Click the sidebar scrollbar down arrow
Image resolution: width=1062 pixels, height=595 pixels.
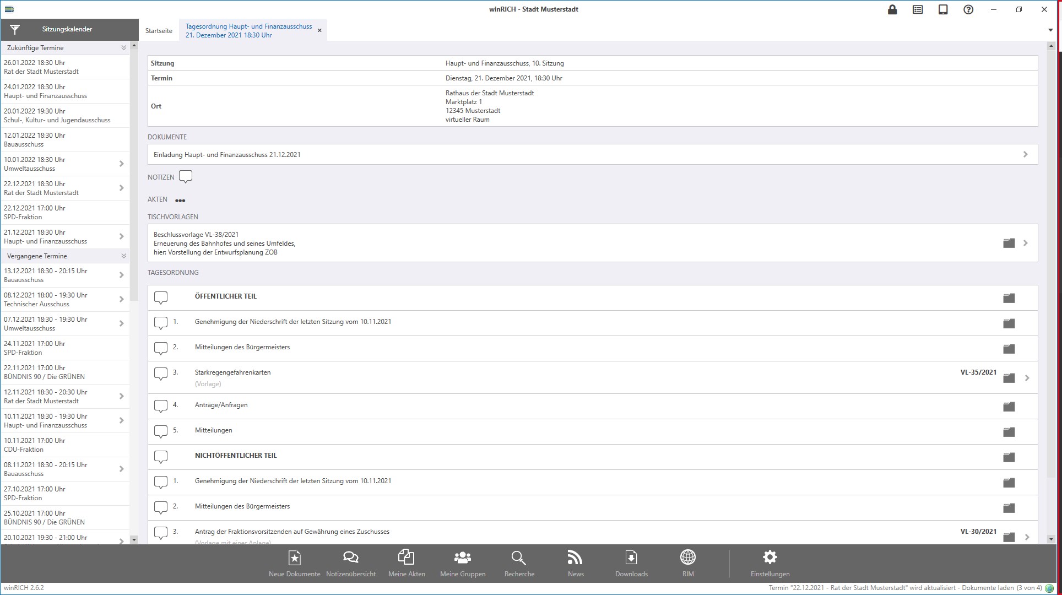(134, 539)
